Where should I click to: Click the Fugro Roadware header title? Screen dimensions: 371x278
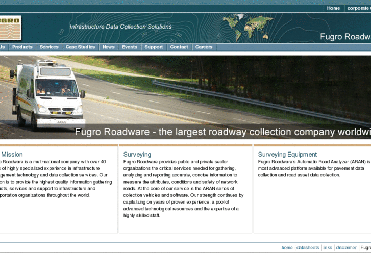(x=345, y=37)
